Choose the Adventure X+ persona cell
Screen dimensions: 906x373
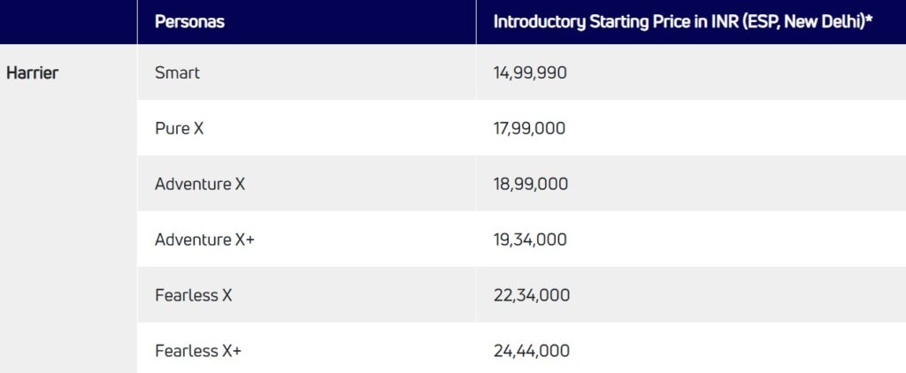tap(204, 240)
